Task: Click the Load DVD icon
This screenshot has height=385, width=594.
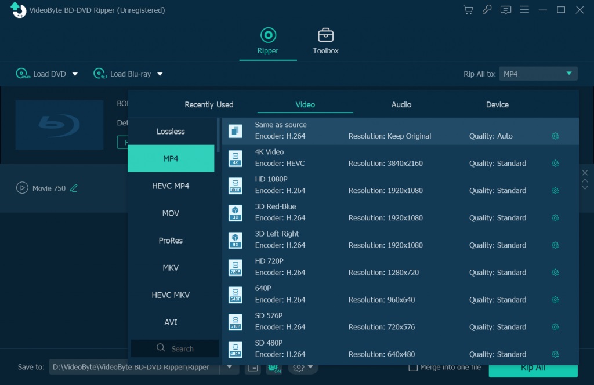Action: (23, 74)
